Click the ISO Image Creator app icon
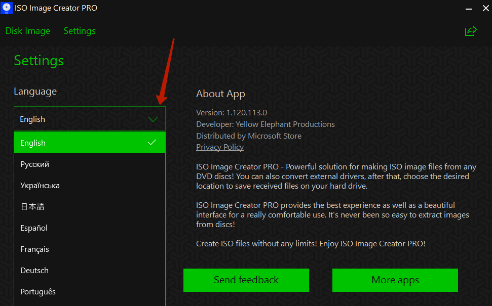The image size is (492, 306). (x=6, y=8)
